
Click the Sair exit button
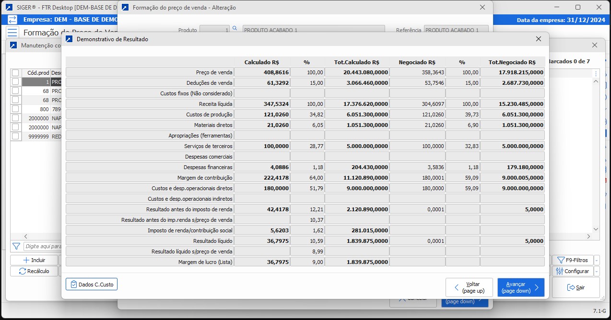[576, 287]
